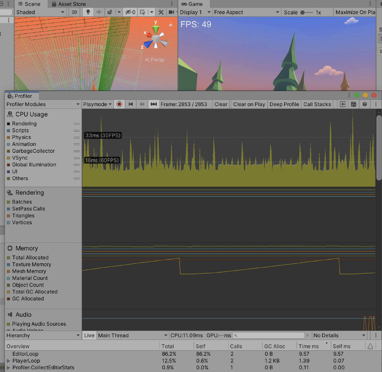
Task: Click the game view Scale slider
Action: (x=307, y=12)
